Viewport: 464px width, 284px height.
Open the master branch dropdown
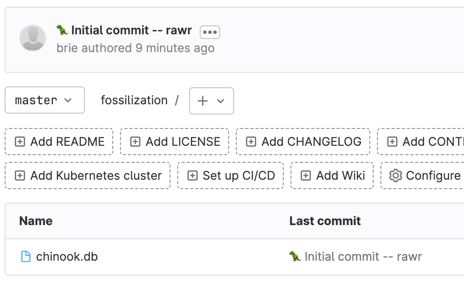45,100
